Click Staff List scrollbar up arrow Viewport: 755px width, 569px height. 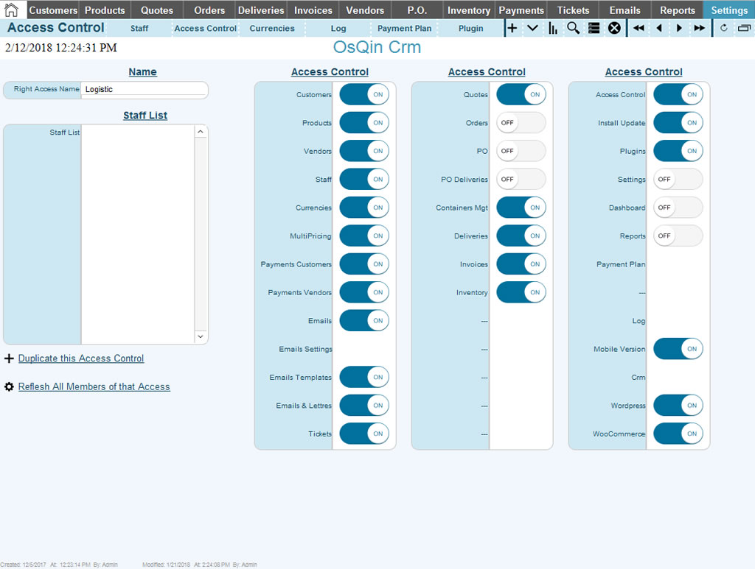[201, 132]
